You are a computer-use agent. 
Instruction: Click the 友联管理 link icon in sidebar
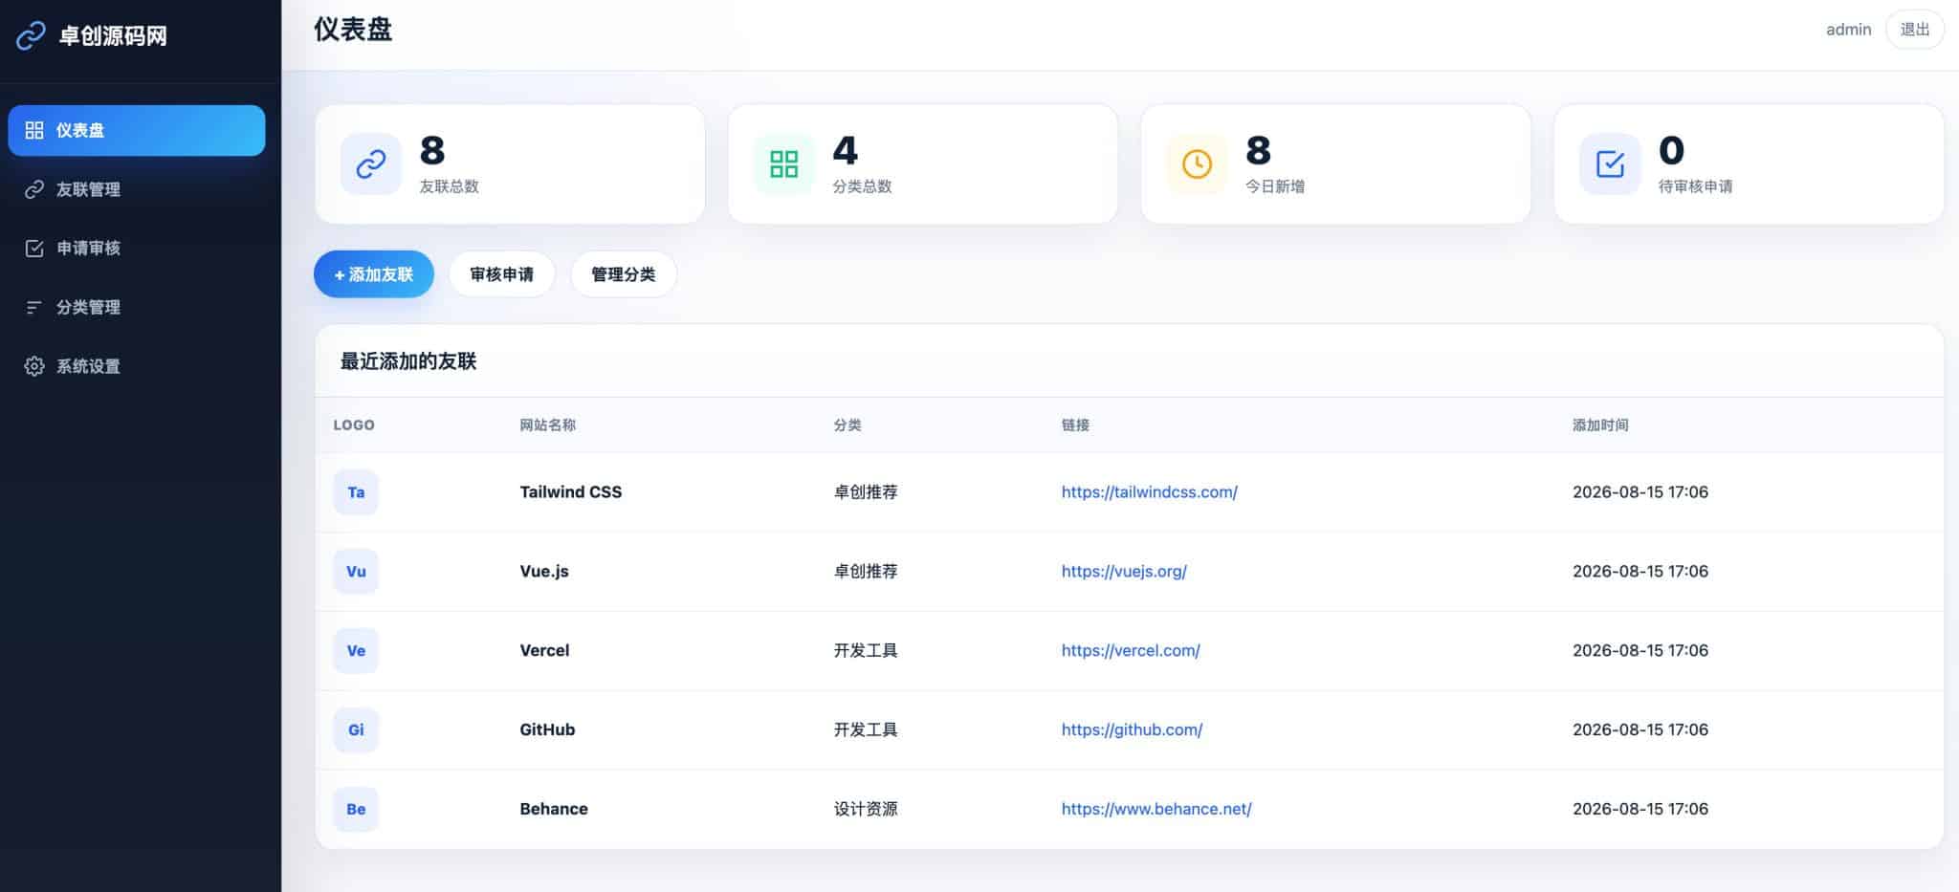pyautogui.click(x=34, y=189)
